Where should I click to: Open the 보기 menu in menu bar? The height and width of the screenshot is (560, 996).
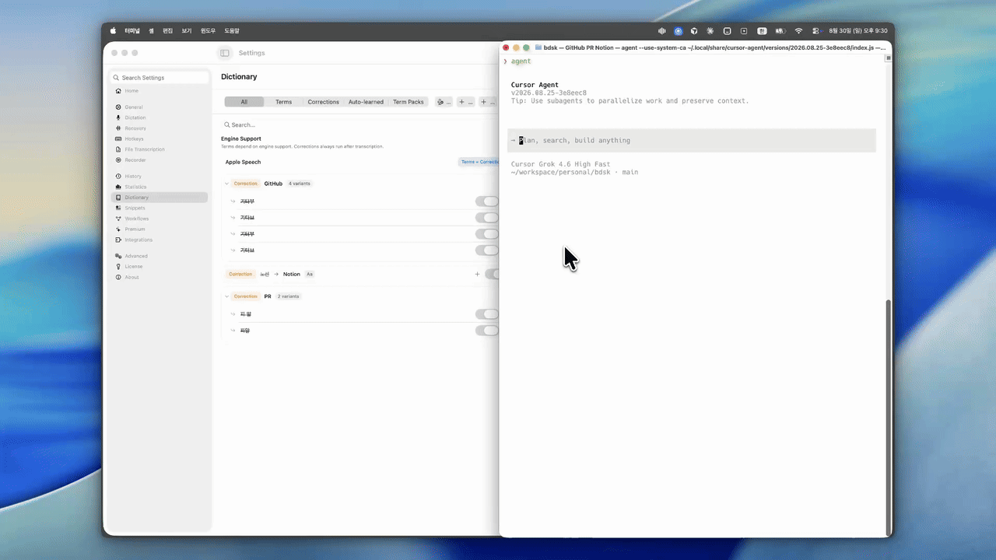tap(187, 31)
